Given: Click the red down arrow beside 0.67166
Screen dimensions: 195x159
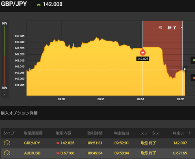Looking at the screenshot, I should [58, 153].
